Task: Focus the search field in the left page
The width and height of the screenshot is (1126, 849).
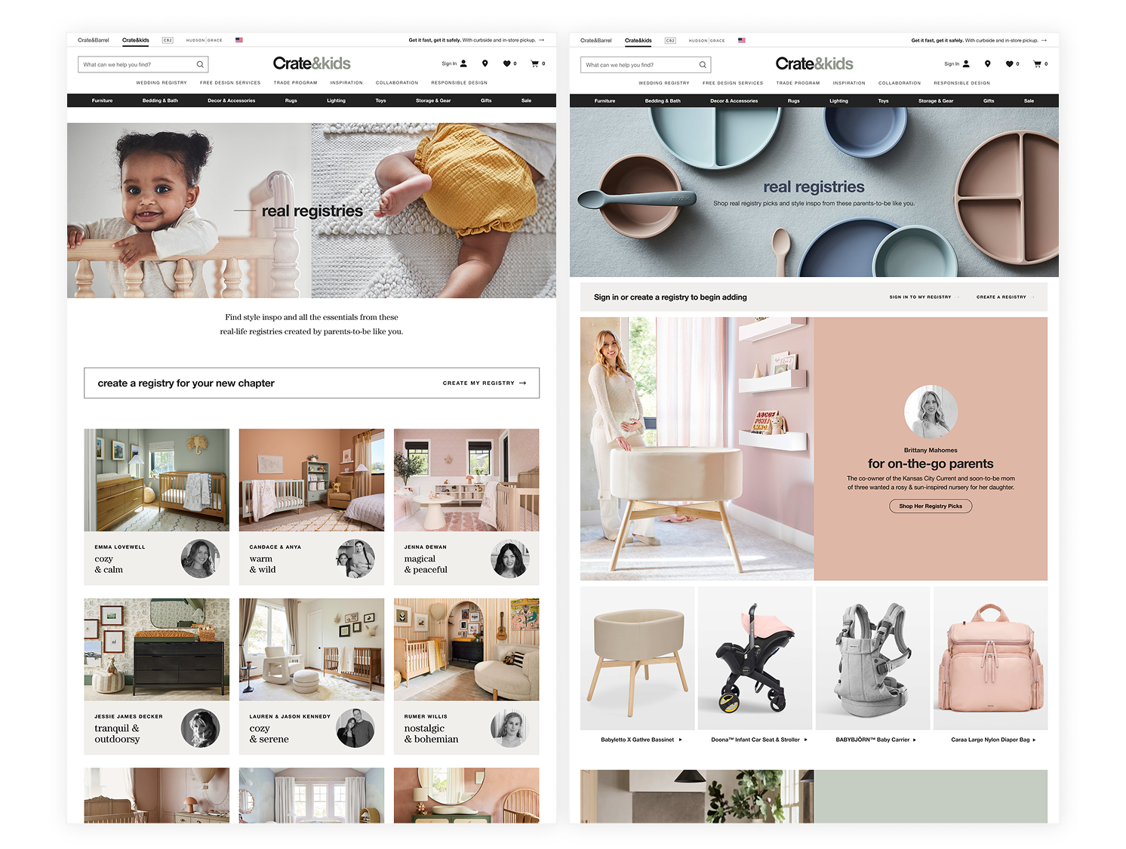Action: tap(143, 65)
